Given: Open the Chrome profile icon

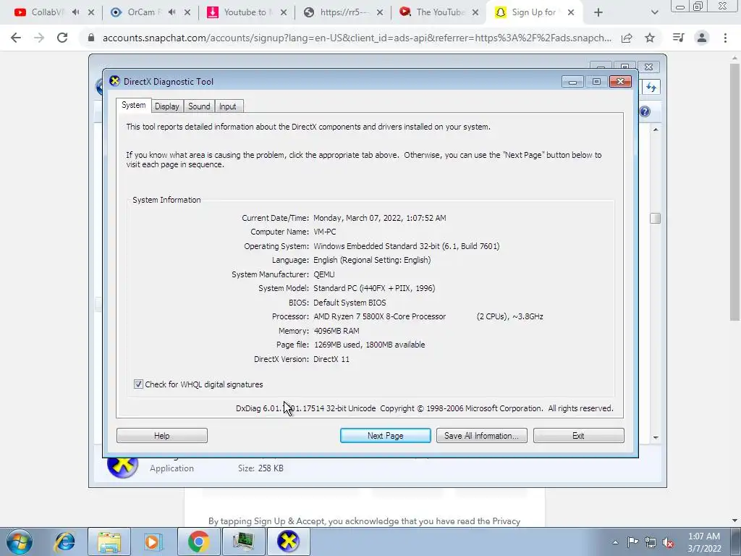Looking at the screenshot, I should 702,38.
